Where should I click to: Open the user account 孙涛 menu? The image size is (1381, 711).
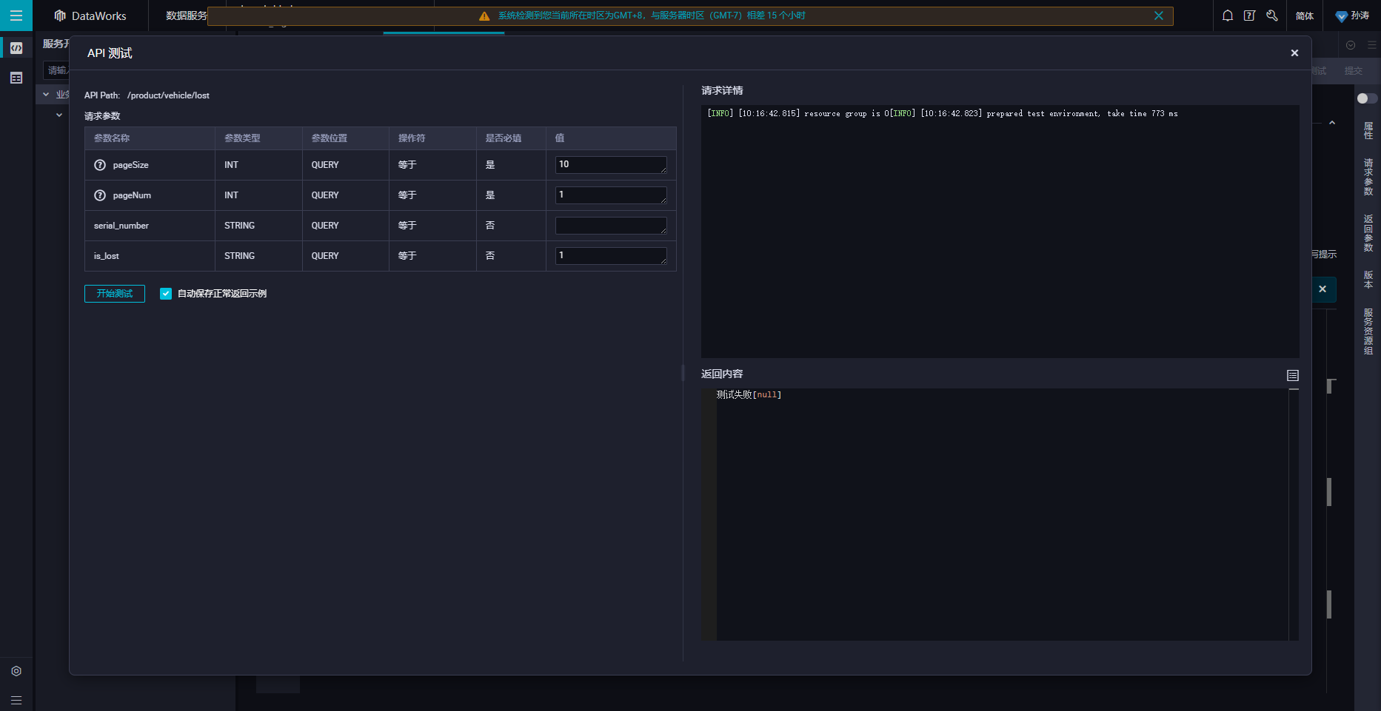pos(1352,16)
